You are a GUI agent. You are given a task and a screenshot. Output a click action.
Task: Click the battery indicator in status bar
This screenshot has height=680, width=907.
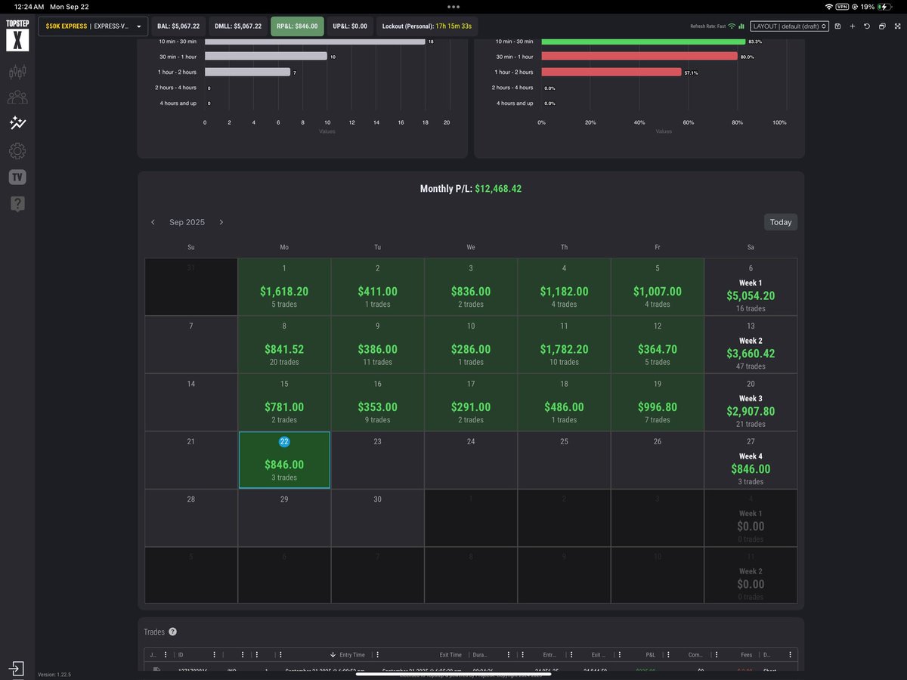[884, 6]
